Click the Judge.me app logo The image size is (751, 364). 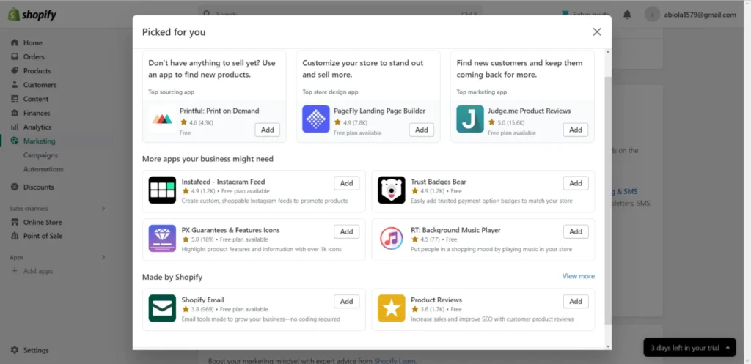(x=470, y=119)
